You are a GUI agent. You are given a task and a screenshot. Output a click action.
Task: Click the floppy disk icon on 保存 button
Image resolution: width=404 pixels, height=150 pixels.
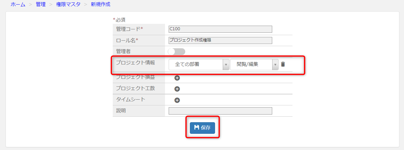(x=197, y=127)
